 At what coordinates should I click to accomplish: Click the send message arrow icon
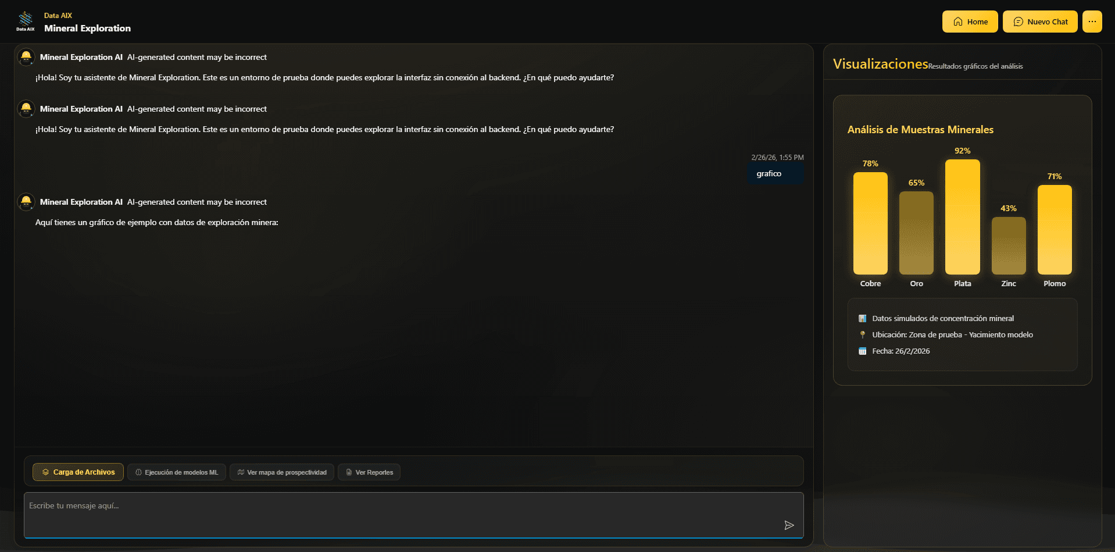pyautogui.click(x=789, y=525)
